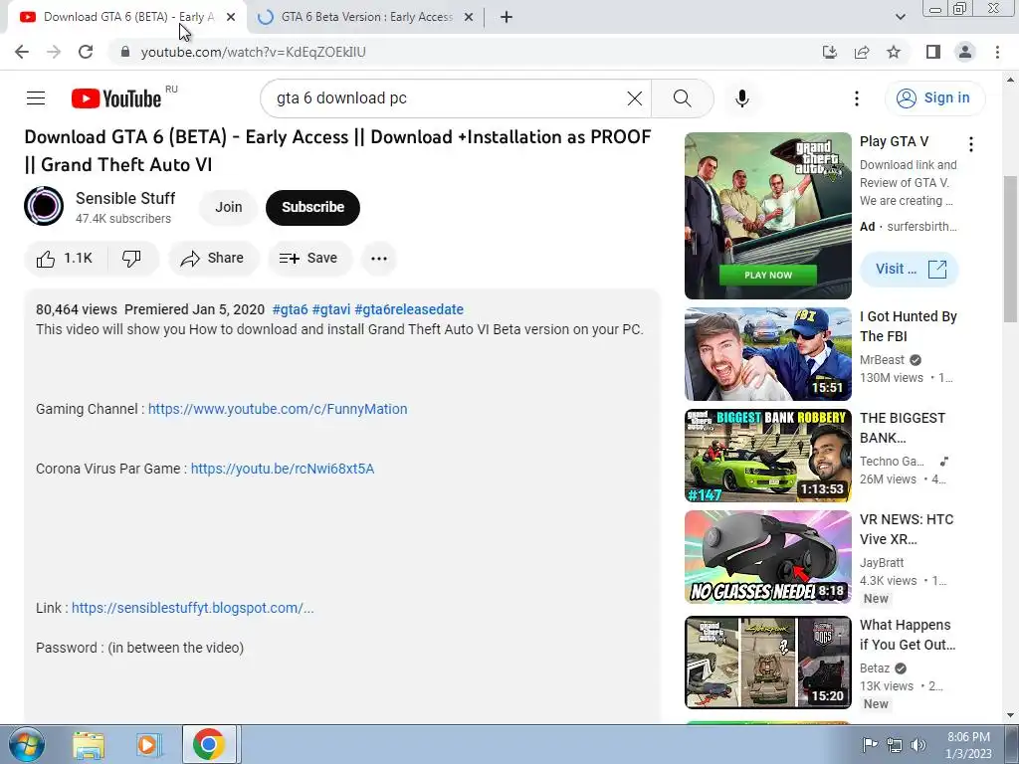Image resolution: width=1019 pixels, height=764 pixels.
Task: Clear the search box with the X
Action: (634, 98)
